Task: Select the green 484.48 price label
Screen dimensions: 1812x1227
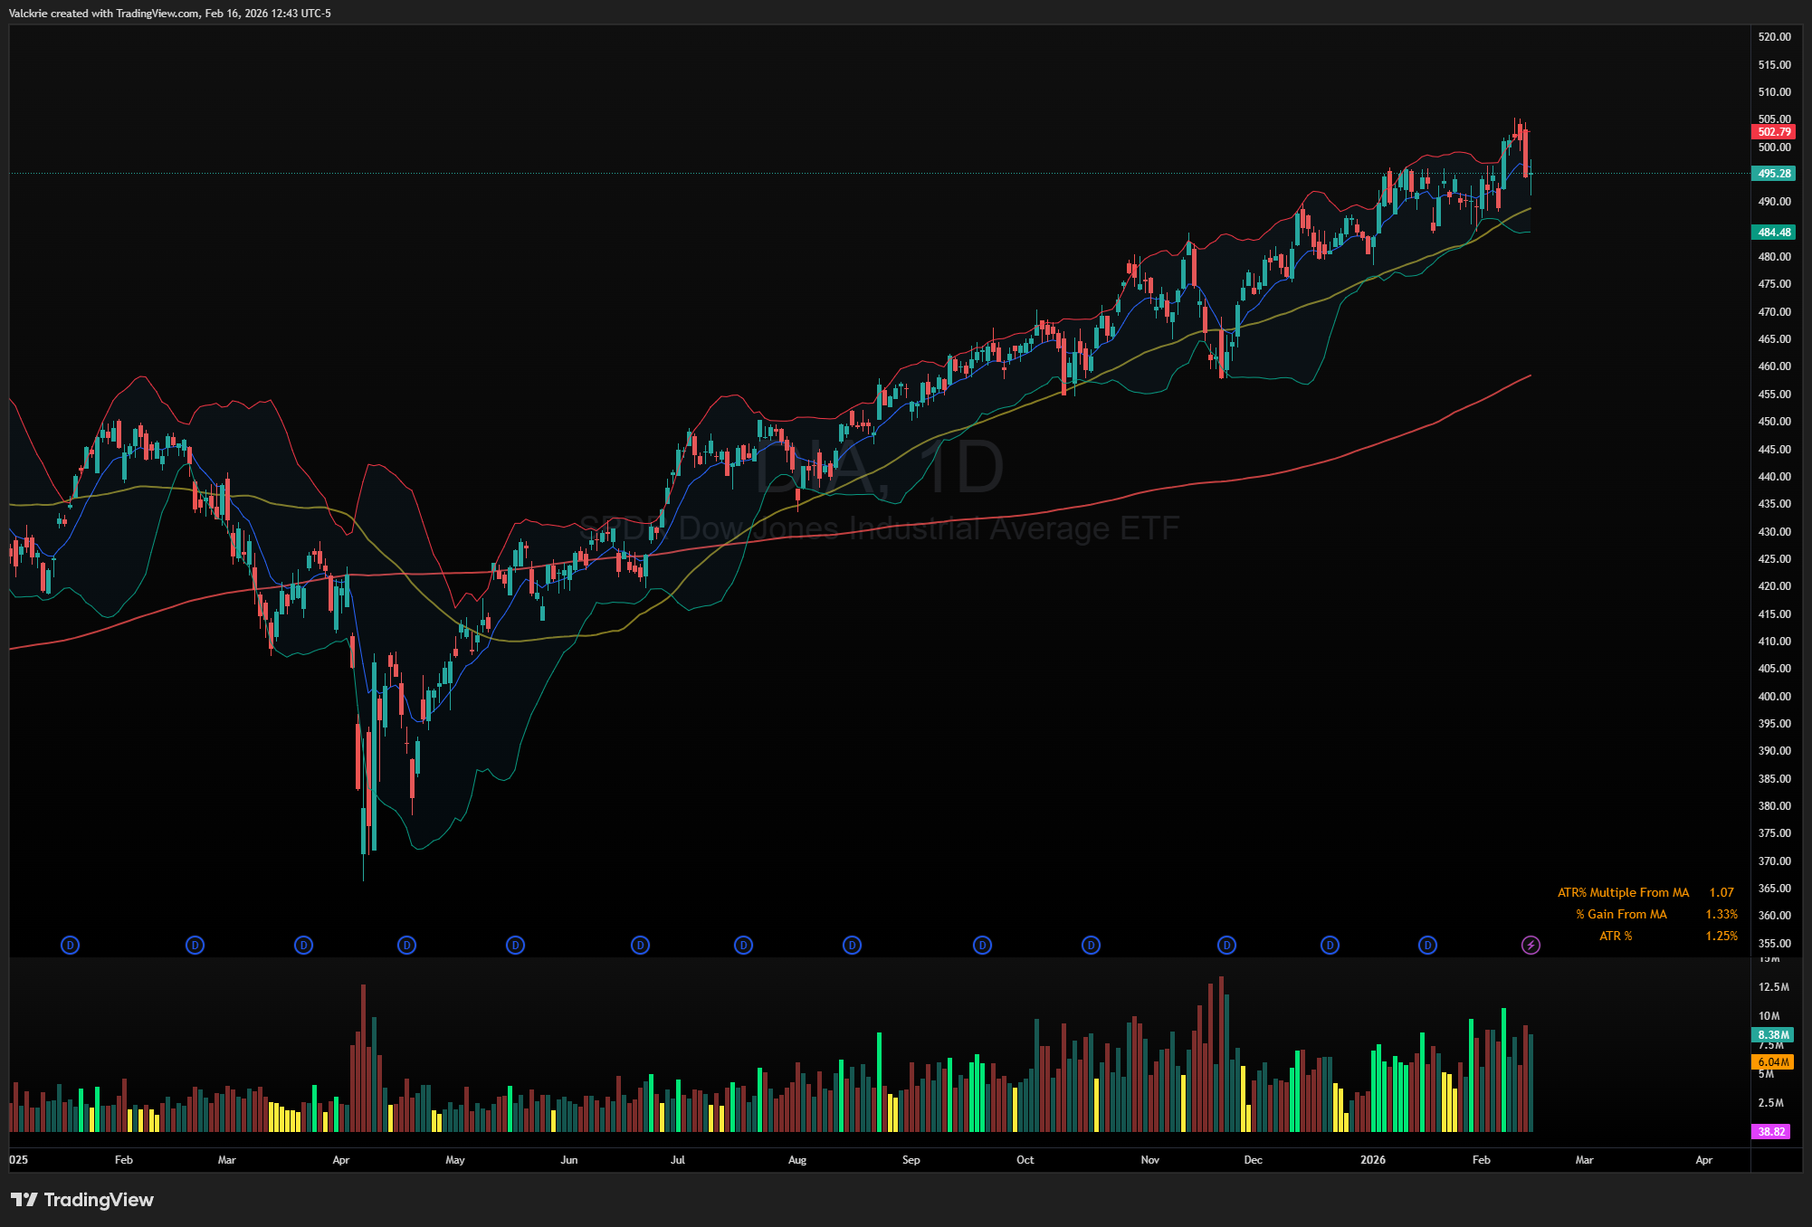Action: click(x=1773, y=233)
